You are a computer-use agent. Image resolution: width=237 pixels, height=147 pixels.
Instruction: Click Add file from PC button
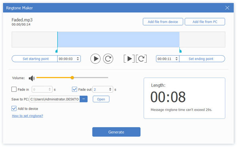(205, 22)
